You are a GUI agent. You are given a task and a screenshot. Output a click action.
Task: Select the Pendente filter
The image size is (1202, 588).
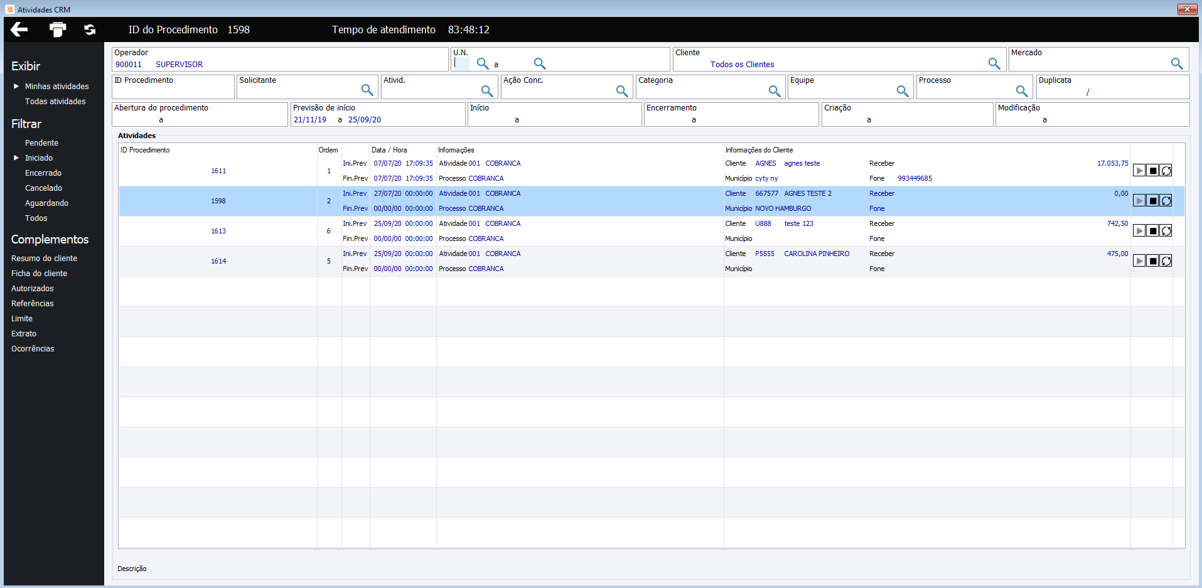[41, 143]
